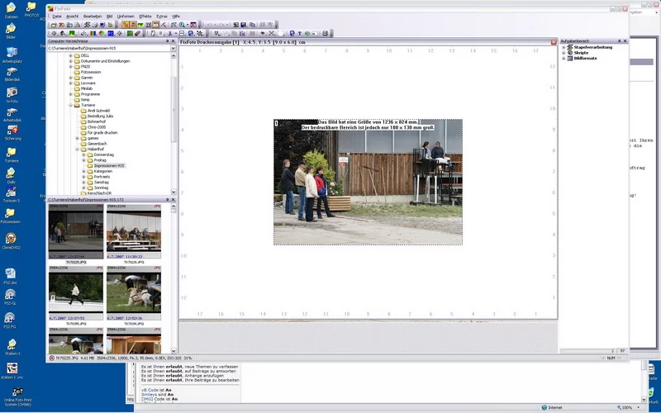The height and width of the screenshot is (413, 661).
Task: Click the color pie chart icon
Action: (x=102, y=33)
